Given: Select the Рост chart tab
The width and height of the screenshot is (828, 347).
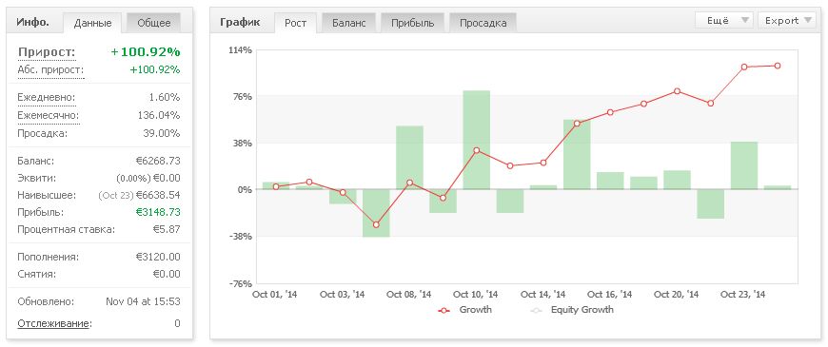Looking at the screenshot, I should click(x=295, y=23).
